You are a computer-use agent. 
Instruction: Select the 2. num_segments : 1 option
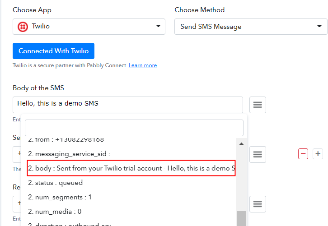(x=131, y=197)
